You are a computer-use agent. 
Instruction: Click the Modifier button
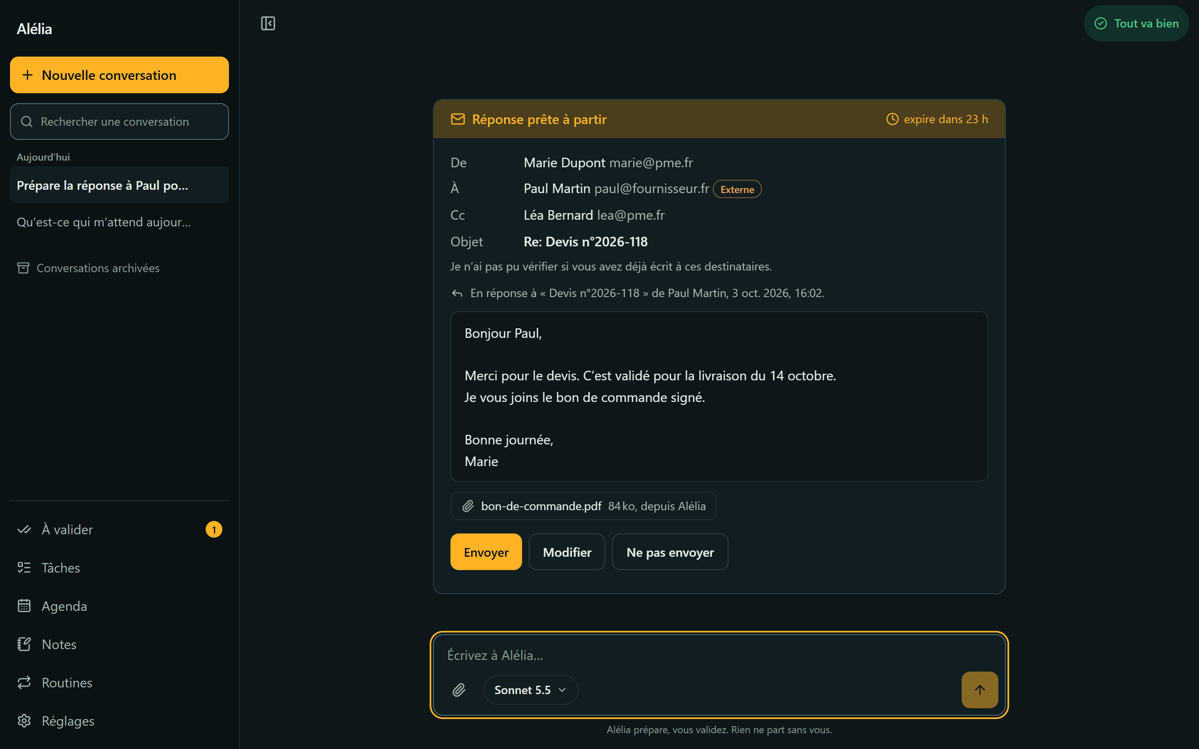click(x=567, y=552)
